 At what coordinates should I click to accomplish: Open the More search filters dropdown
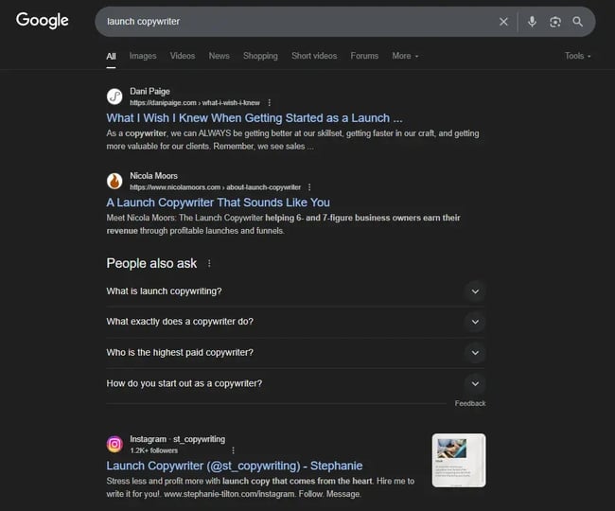tap(405, 56)
